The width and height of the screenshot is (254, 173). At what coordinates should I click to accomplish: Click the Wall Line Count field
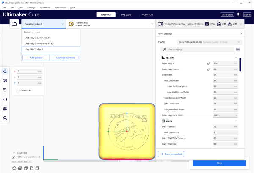pos(225,132)
